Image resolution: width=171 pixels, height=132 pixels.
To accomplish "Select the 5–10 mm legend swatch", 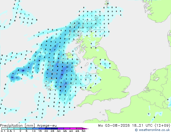I will 29,128.
